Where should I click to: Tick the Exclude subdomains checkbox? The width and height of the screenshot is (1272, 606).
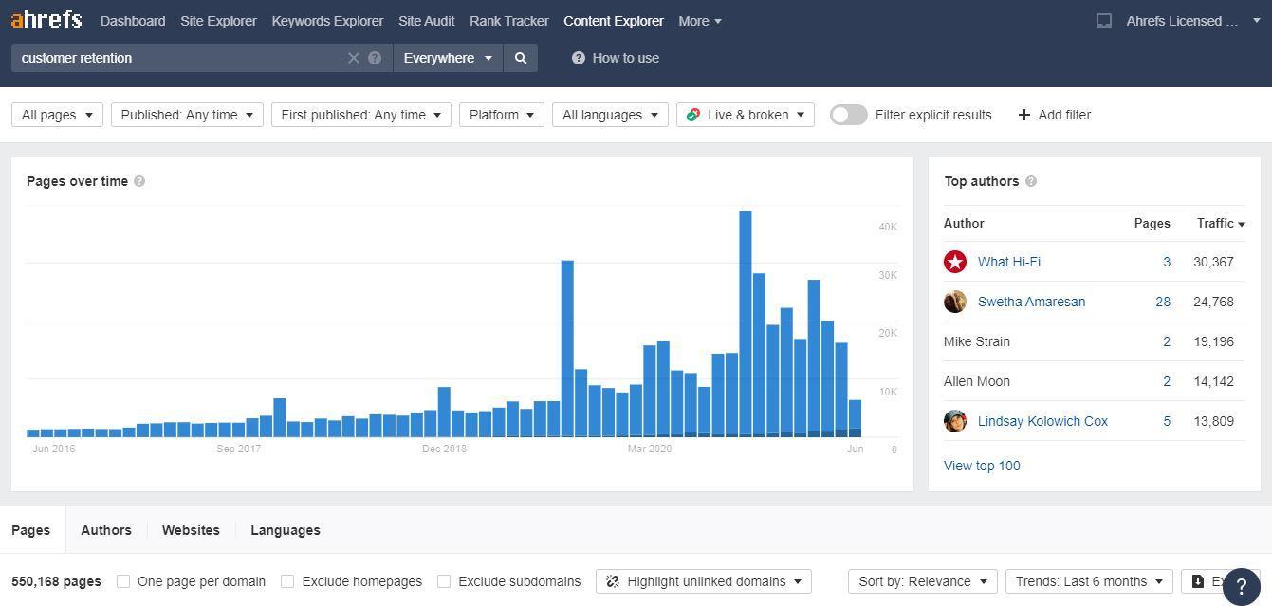click(x=444, y=581)
